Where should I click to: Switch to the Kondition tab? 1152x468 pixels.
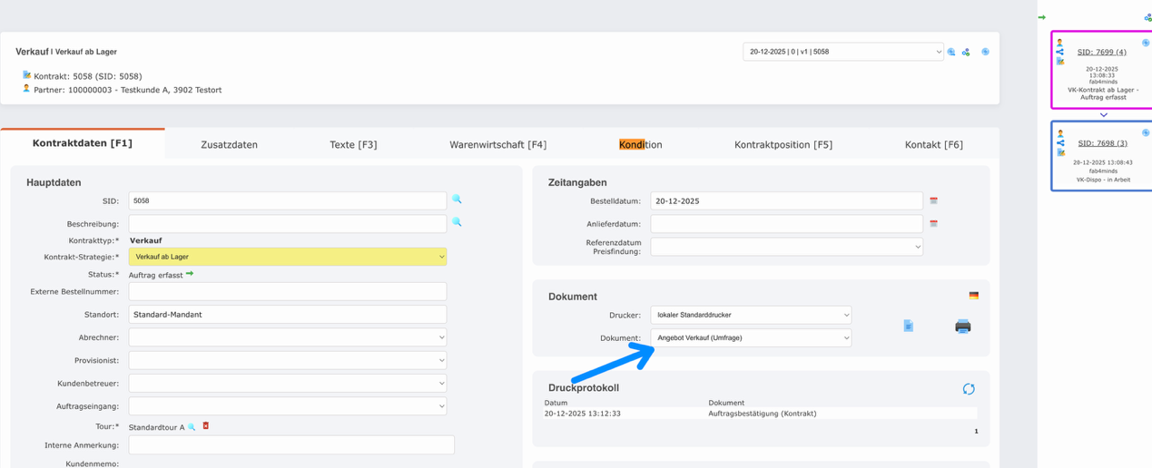(641, 144)
